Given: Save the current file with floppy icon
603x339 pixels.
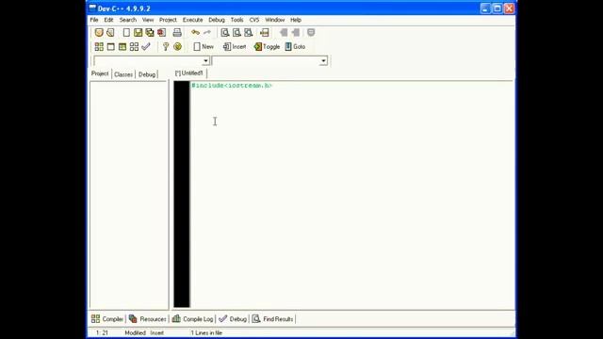Looking at the screenshot, I should pos(139,33).
